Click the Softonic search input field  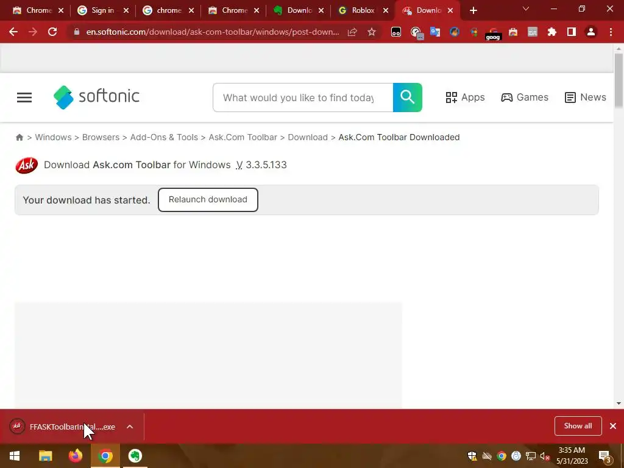(x=303, y=97)
